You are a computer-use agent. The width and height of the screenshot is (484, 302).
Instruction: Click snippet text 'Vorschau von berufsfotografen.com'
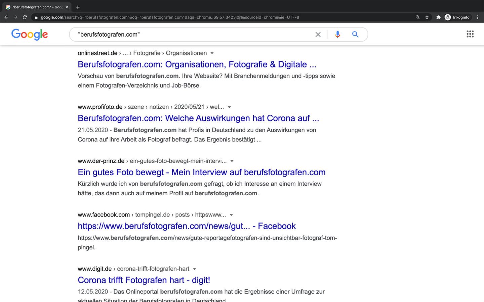pyautogui.click(x=128, y=76)
